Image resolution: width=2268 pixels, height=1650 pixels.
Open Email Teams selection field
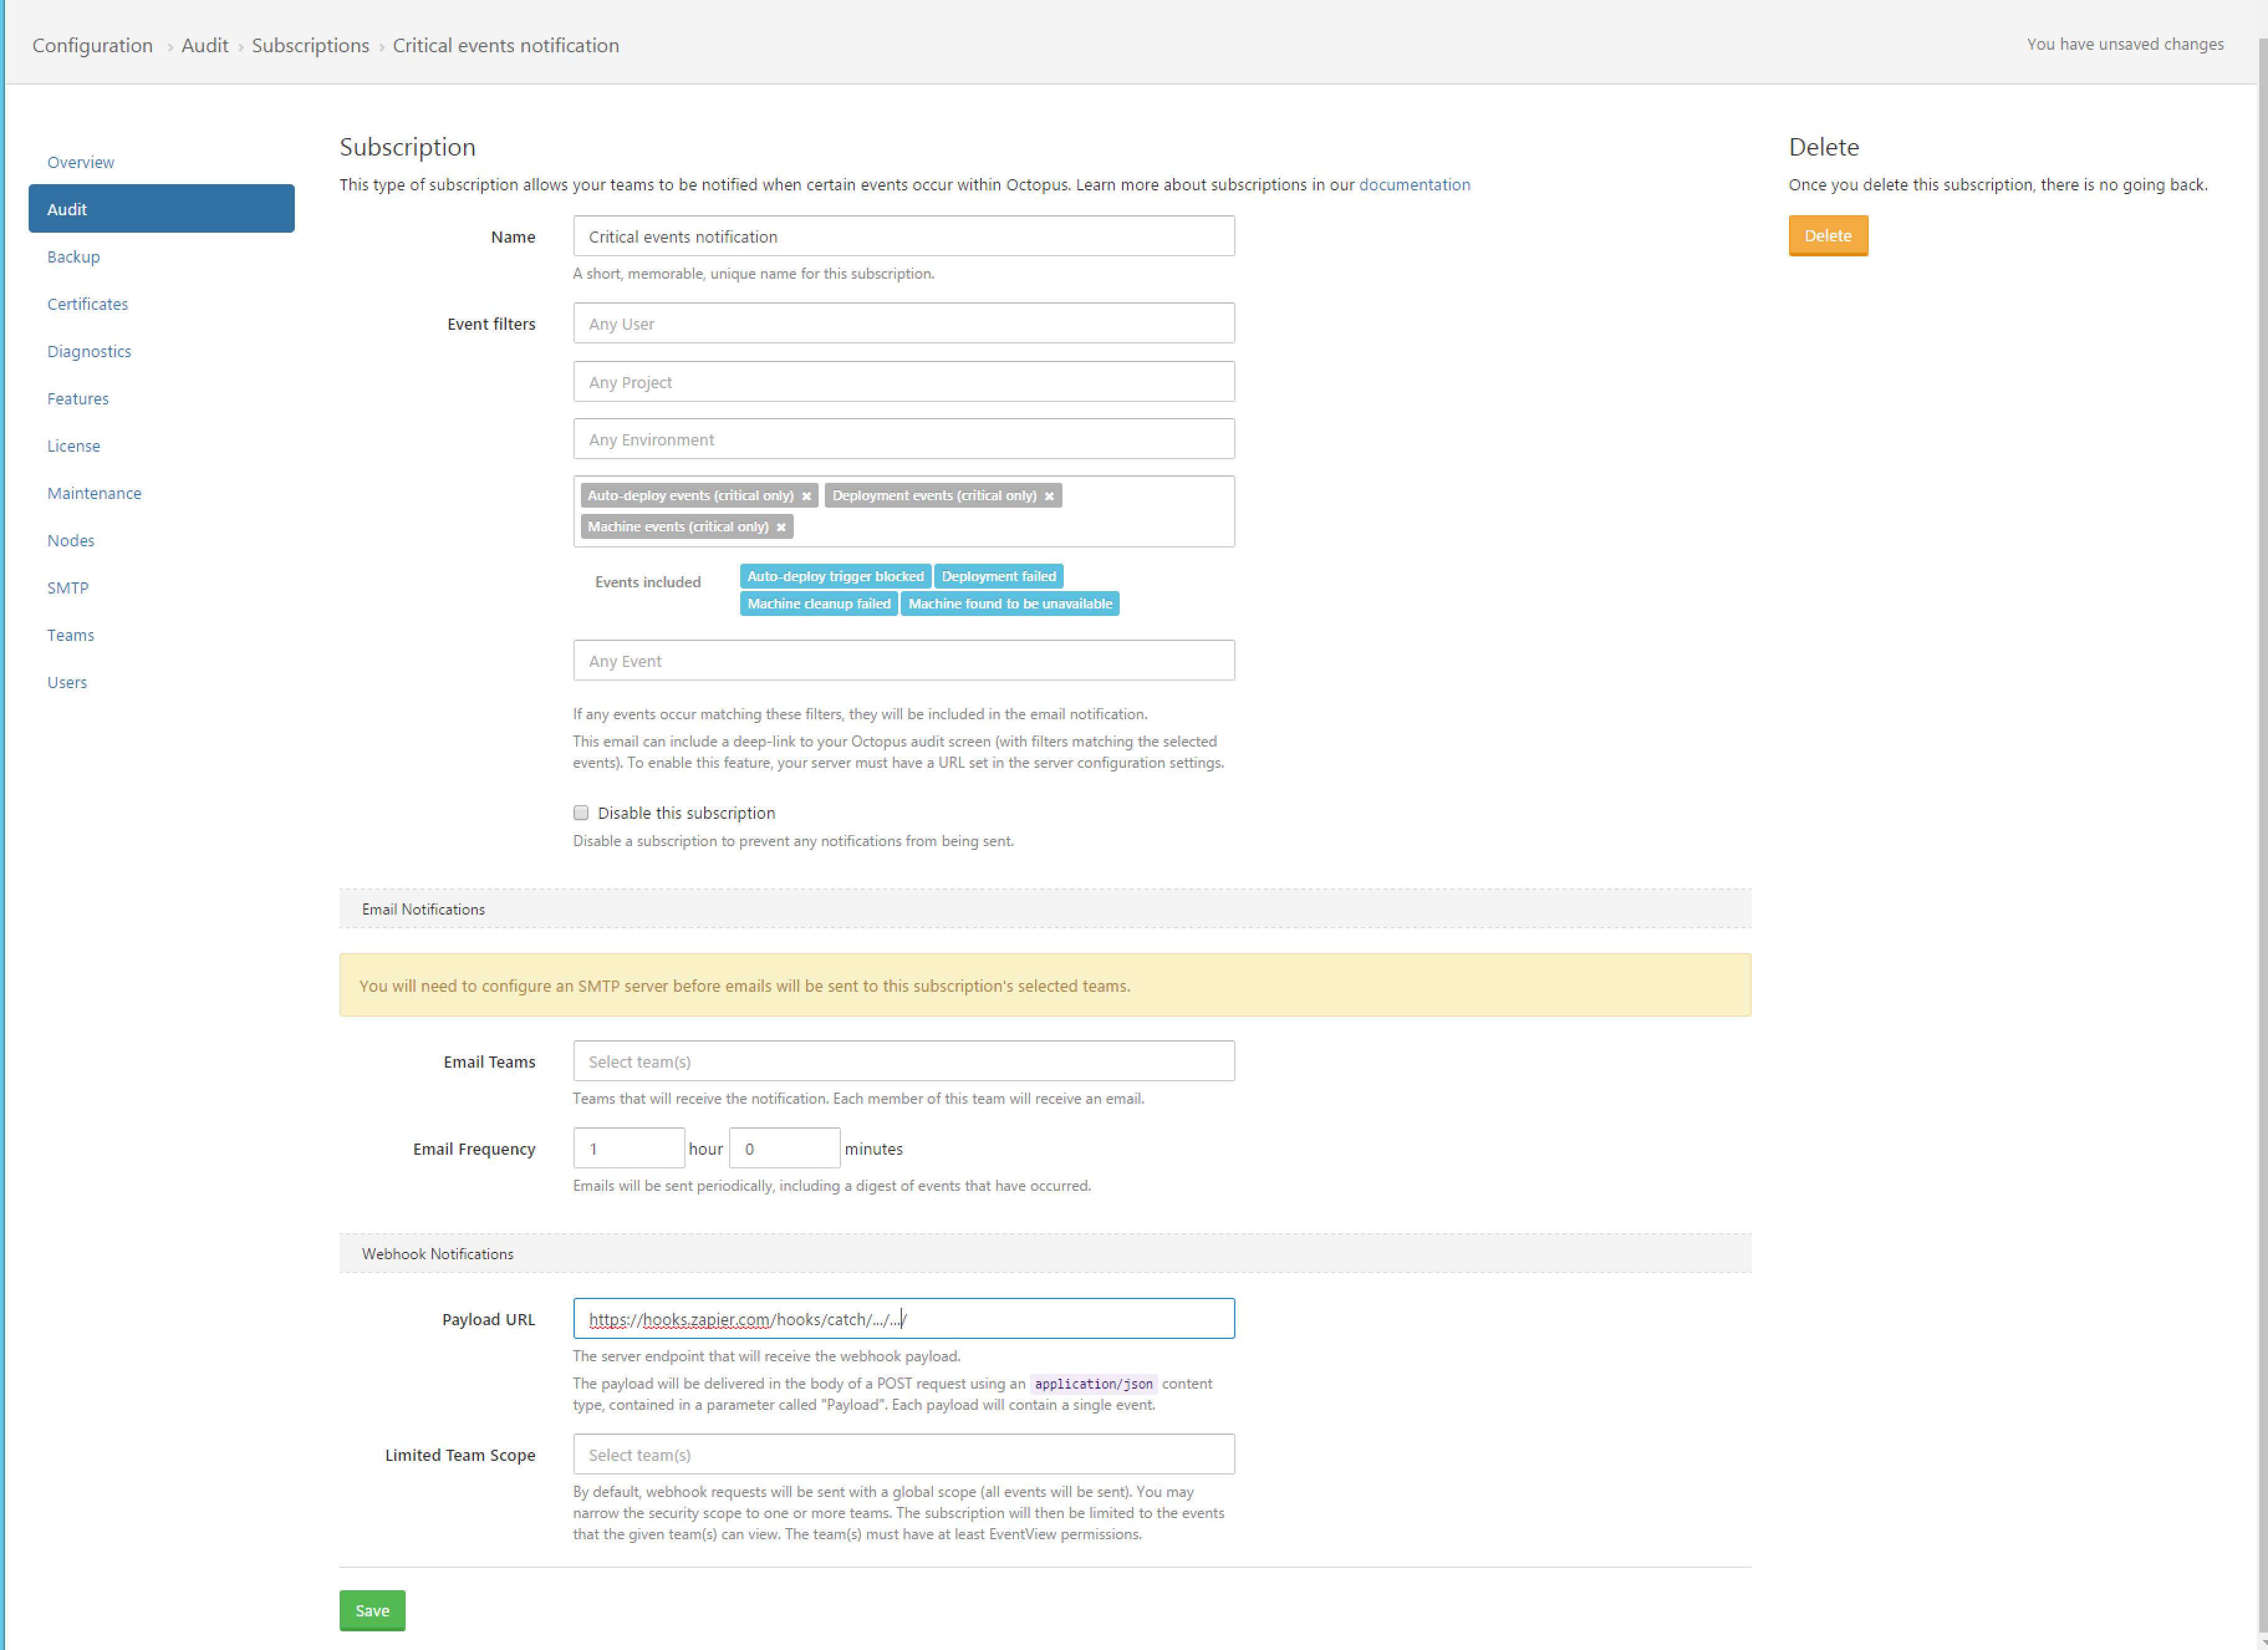coord(903,1062)
